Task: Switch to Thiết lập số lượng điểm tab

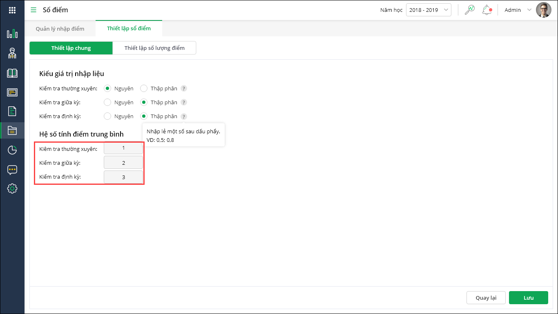Action: click(154, 48)
